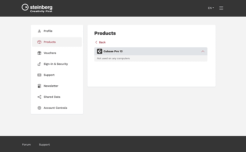This screenshot has height=152, width=246.
Task: Click the Profile person icon
Action: click(x=39, y=31)
